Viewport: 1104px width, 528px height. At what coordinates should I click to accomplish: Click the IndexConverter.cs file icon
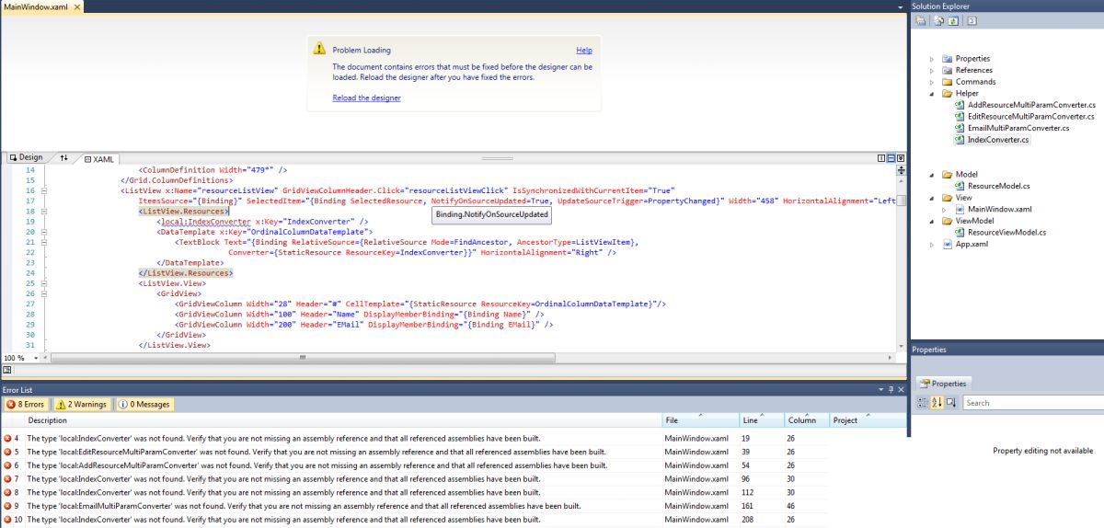click(x=960, y=140)
